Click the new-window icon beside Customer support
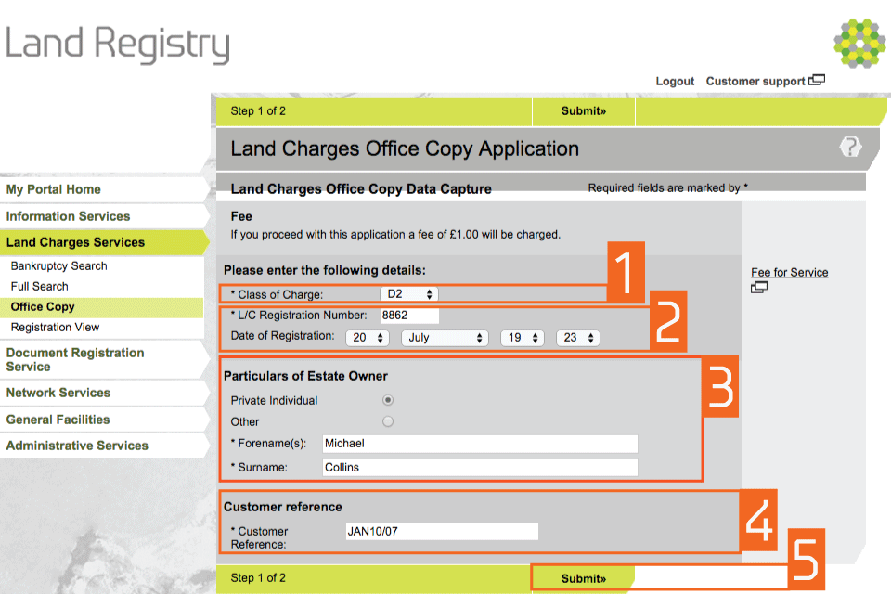The image size is (891, 594). pyautogui.click(x=817, y=80)
